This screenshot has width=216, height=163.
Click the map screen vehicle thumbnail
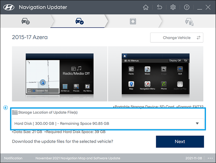click(x=60, y=74)
